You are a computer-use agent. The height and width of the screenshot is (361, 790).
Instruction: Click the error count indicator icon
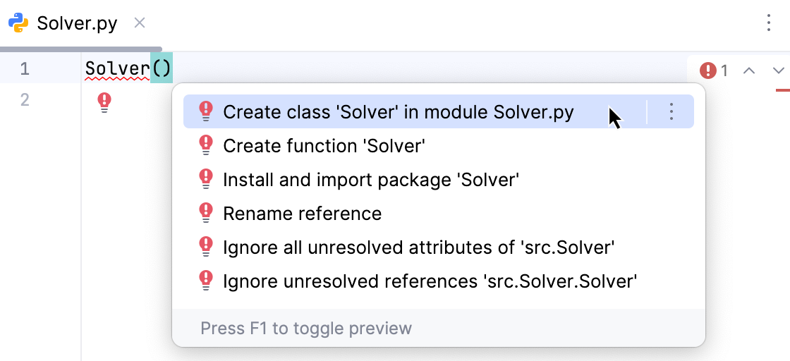coord(708,70)
